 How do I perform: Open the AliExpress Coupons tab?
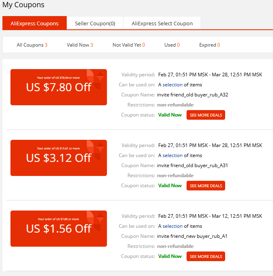(35, 23)
